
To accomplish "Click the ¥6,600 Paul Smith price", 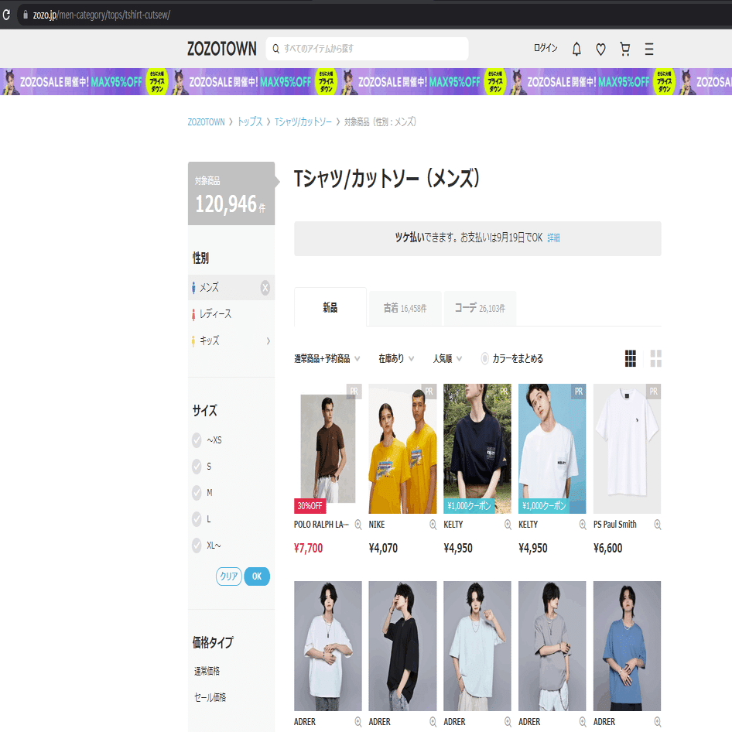I will point(608,548).
